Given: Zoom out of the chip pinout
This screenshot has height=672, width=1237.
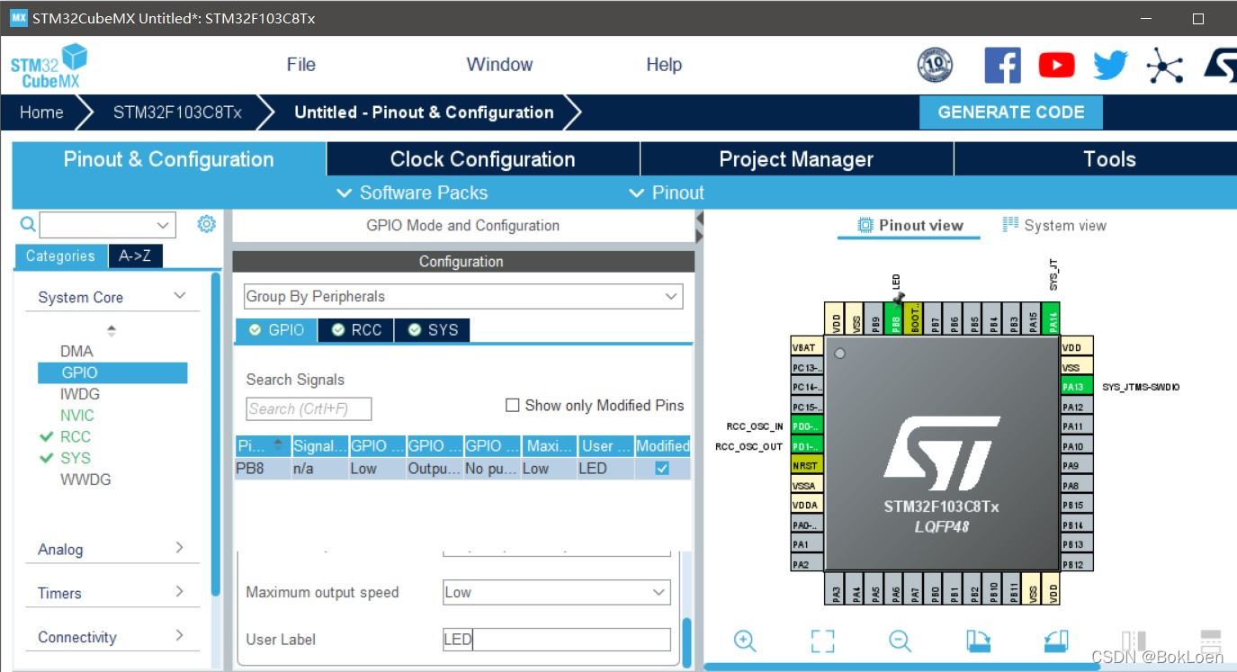Looking at the screenshot, I should pos(900,641).
